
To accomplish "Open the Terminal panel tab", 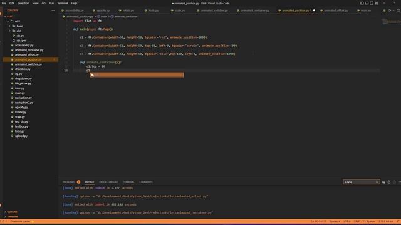I will 128,182.
